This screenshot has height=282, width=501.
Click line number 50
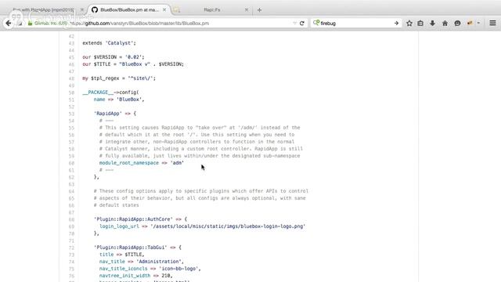point(71,92)
